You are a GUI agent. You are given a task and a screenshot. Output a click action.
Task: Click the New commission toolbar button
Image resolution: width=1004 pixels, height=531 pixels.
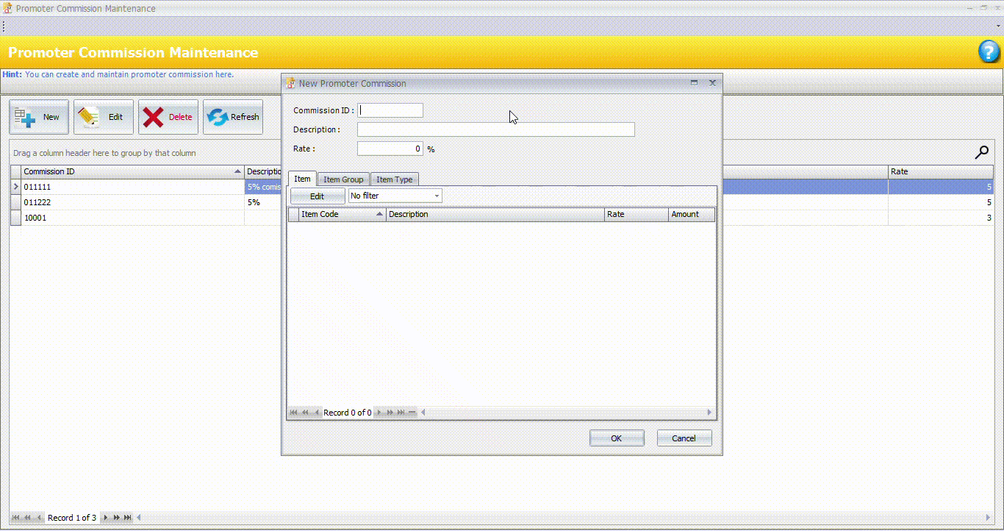pyautogui.click(x=39, y=117)
